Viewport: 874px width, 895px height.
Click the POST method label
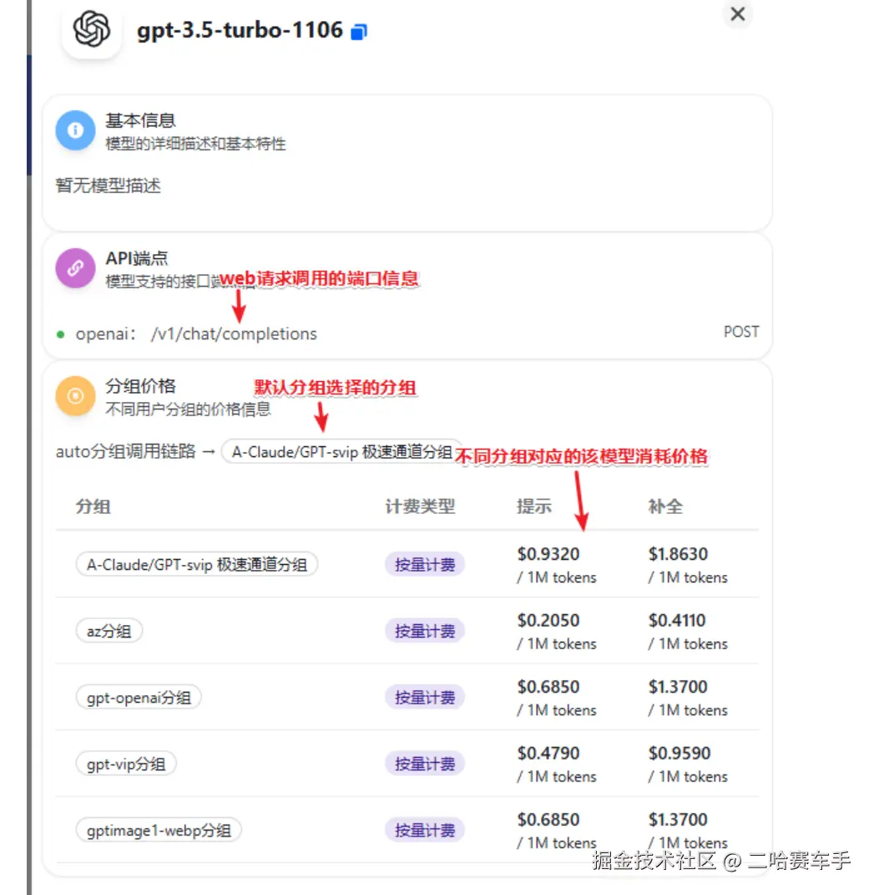coord(741,332)
